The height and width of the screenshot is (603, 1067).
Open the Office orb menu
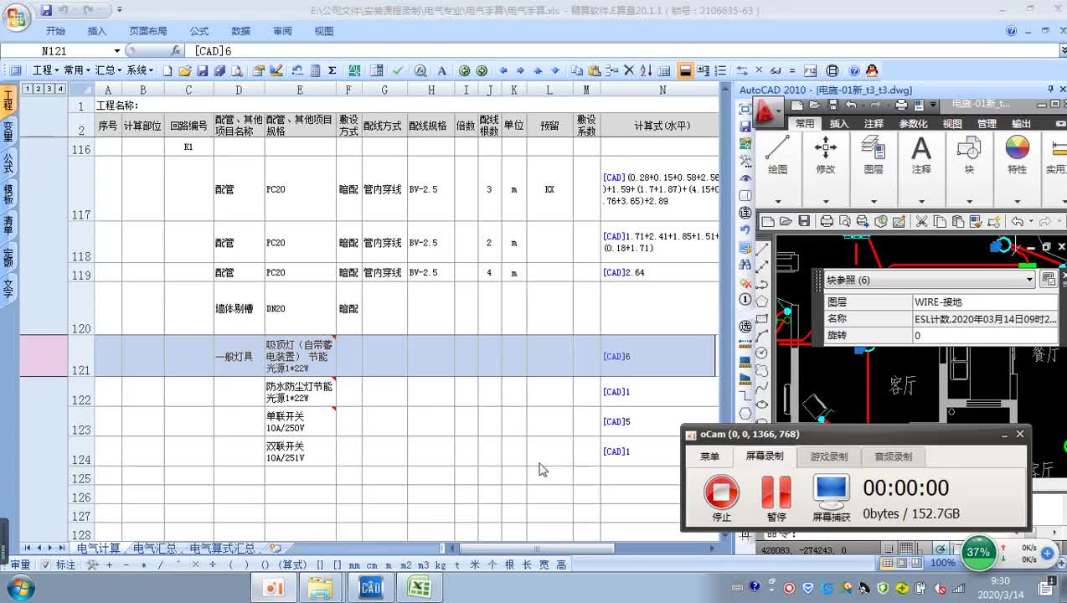(16, 16)
